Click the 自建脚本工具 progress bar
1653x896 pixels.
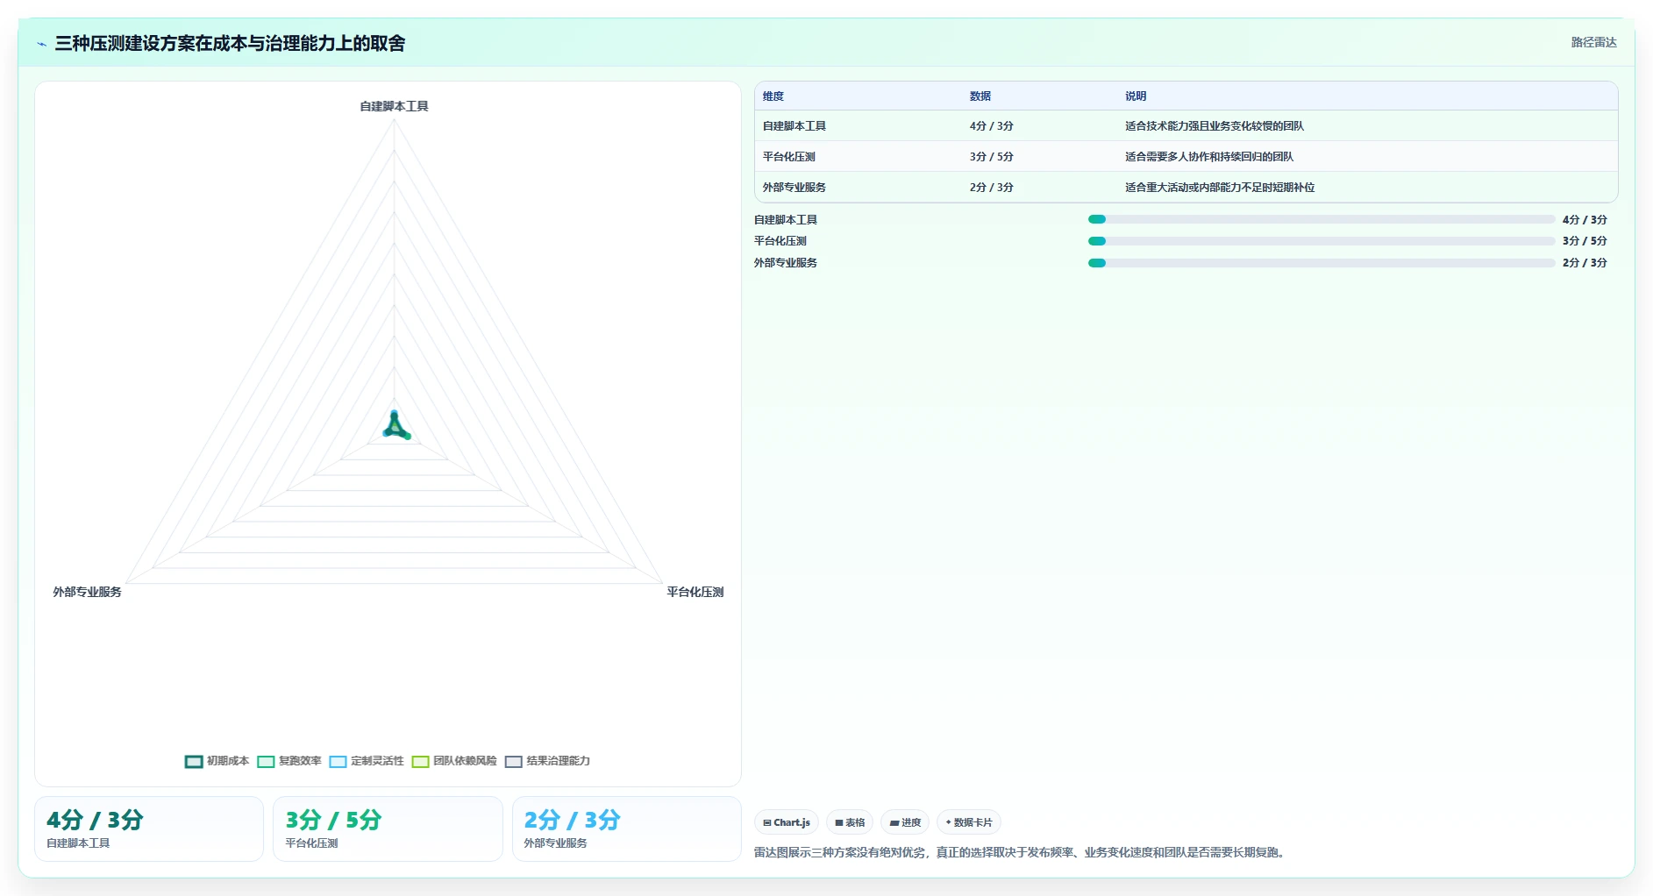(x=1322, y=219)
